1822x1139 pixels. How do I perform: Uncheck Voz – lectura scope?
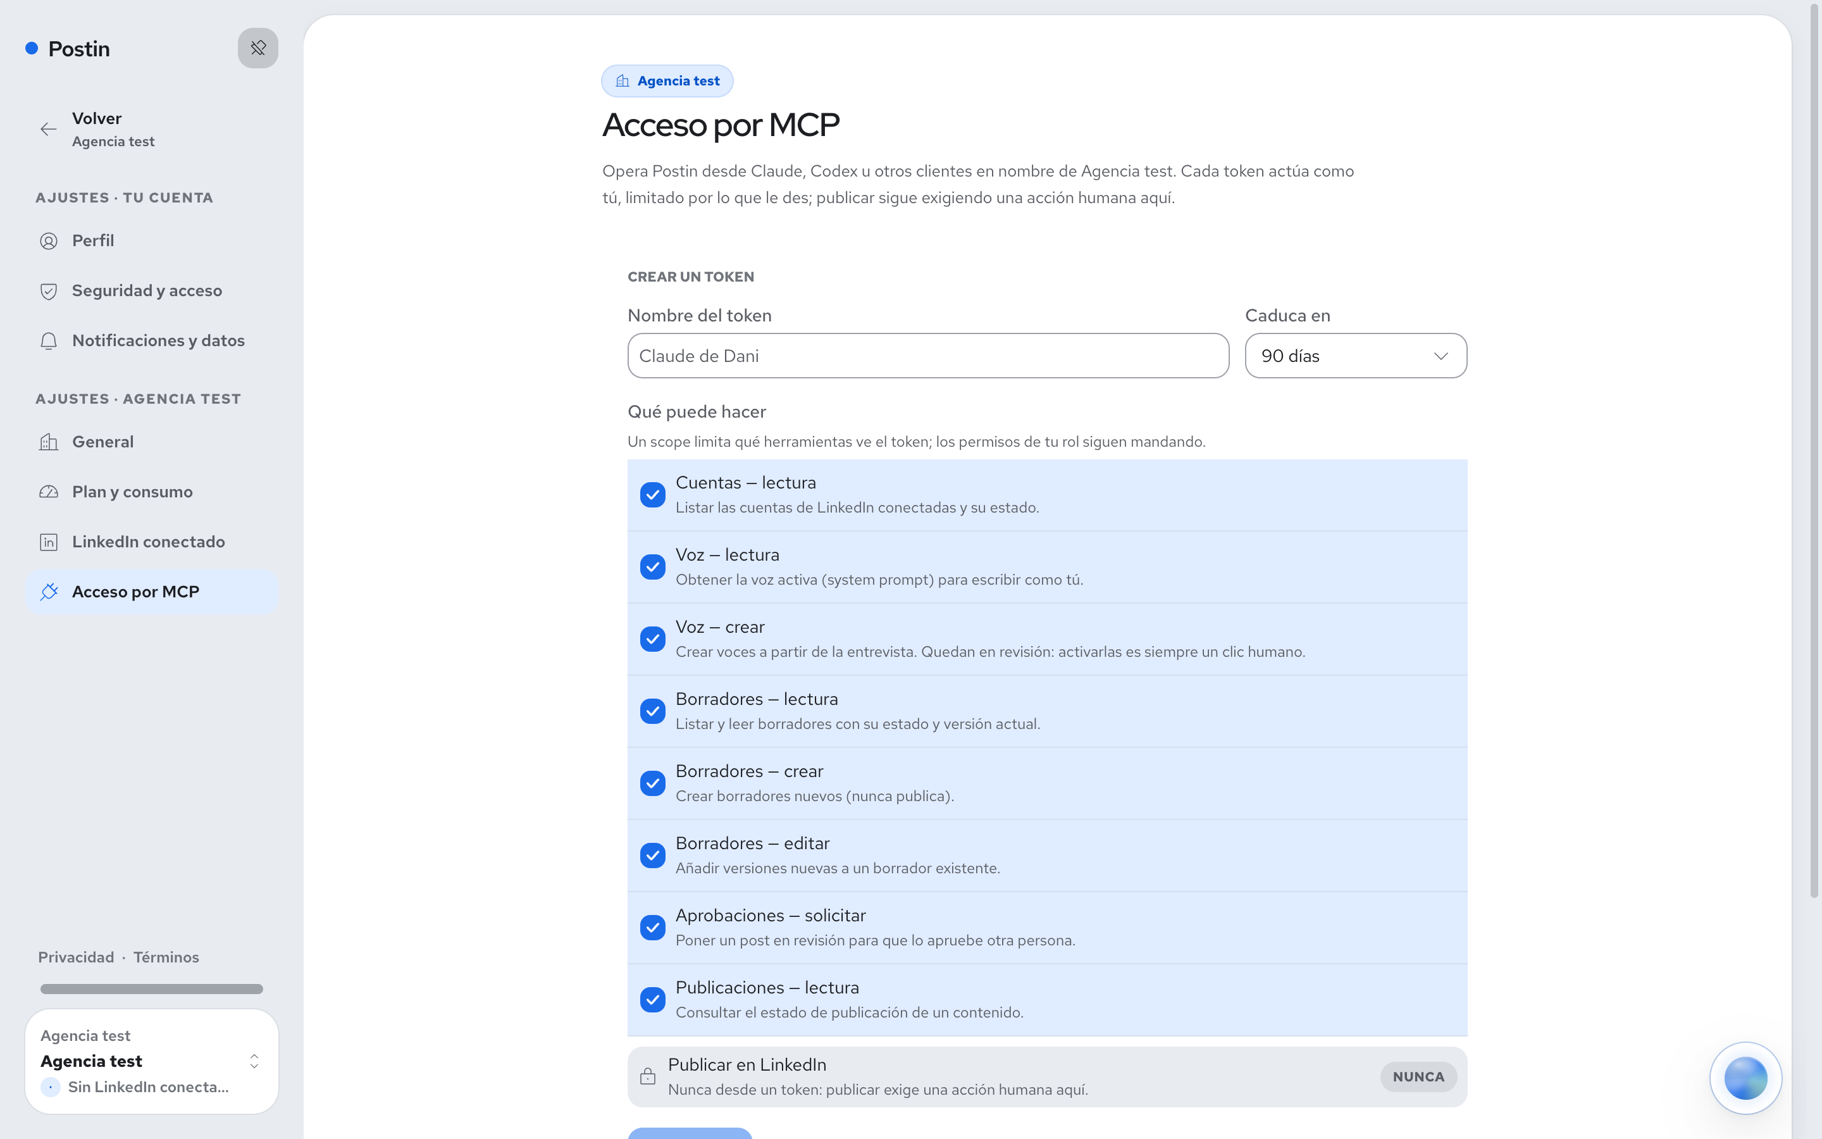653,567
